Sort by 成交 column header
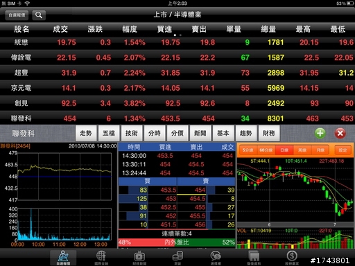355x266 pixels. point(60,29)
